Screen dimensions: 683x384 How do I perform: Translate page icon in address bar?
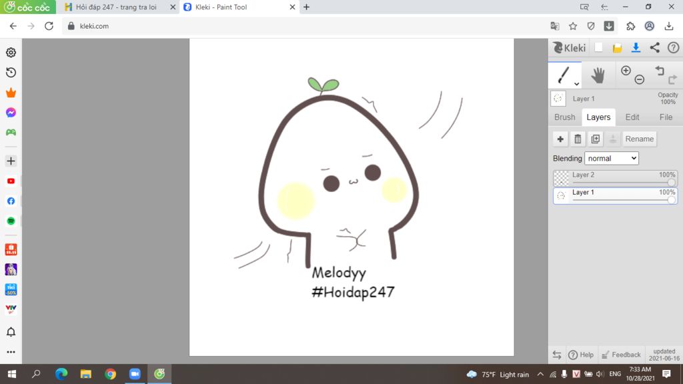(554, 26)
